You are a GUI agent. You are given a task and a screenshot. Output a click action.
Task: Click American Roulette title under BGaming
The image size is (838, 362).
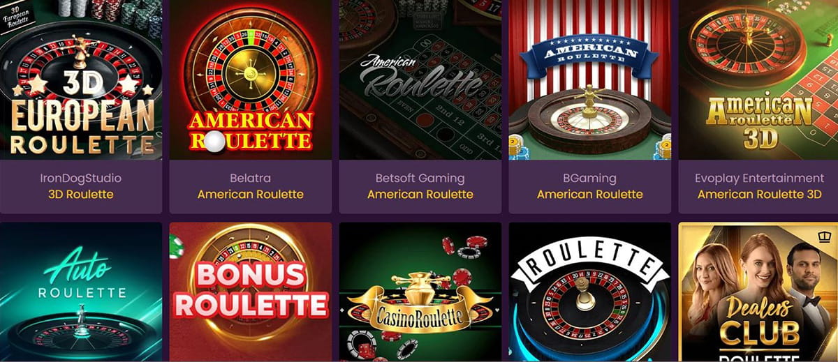tap(590, 194)
